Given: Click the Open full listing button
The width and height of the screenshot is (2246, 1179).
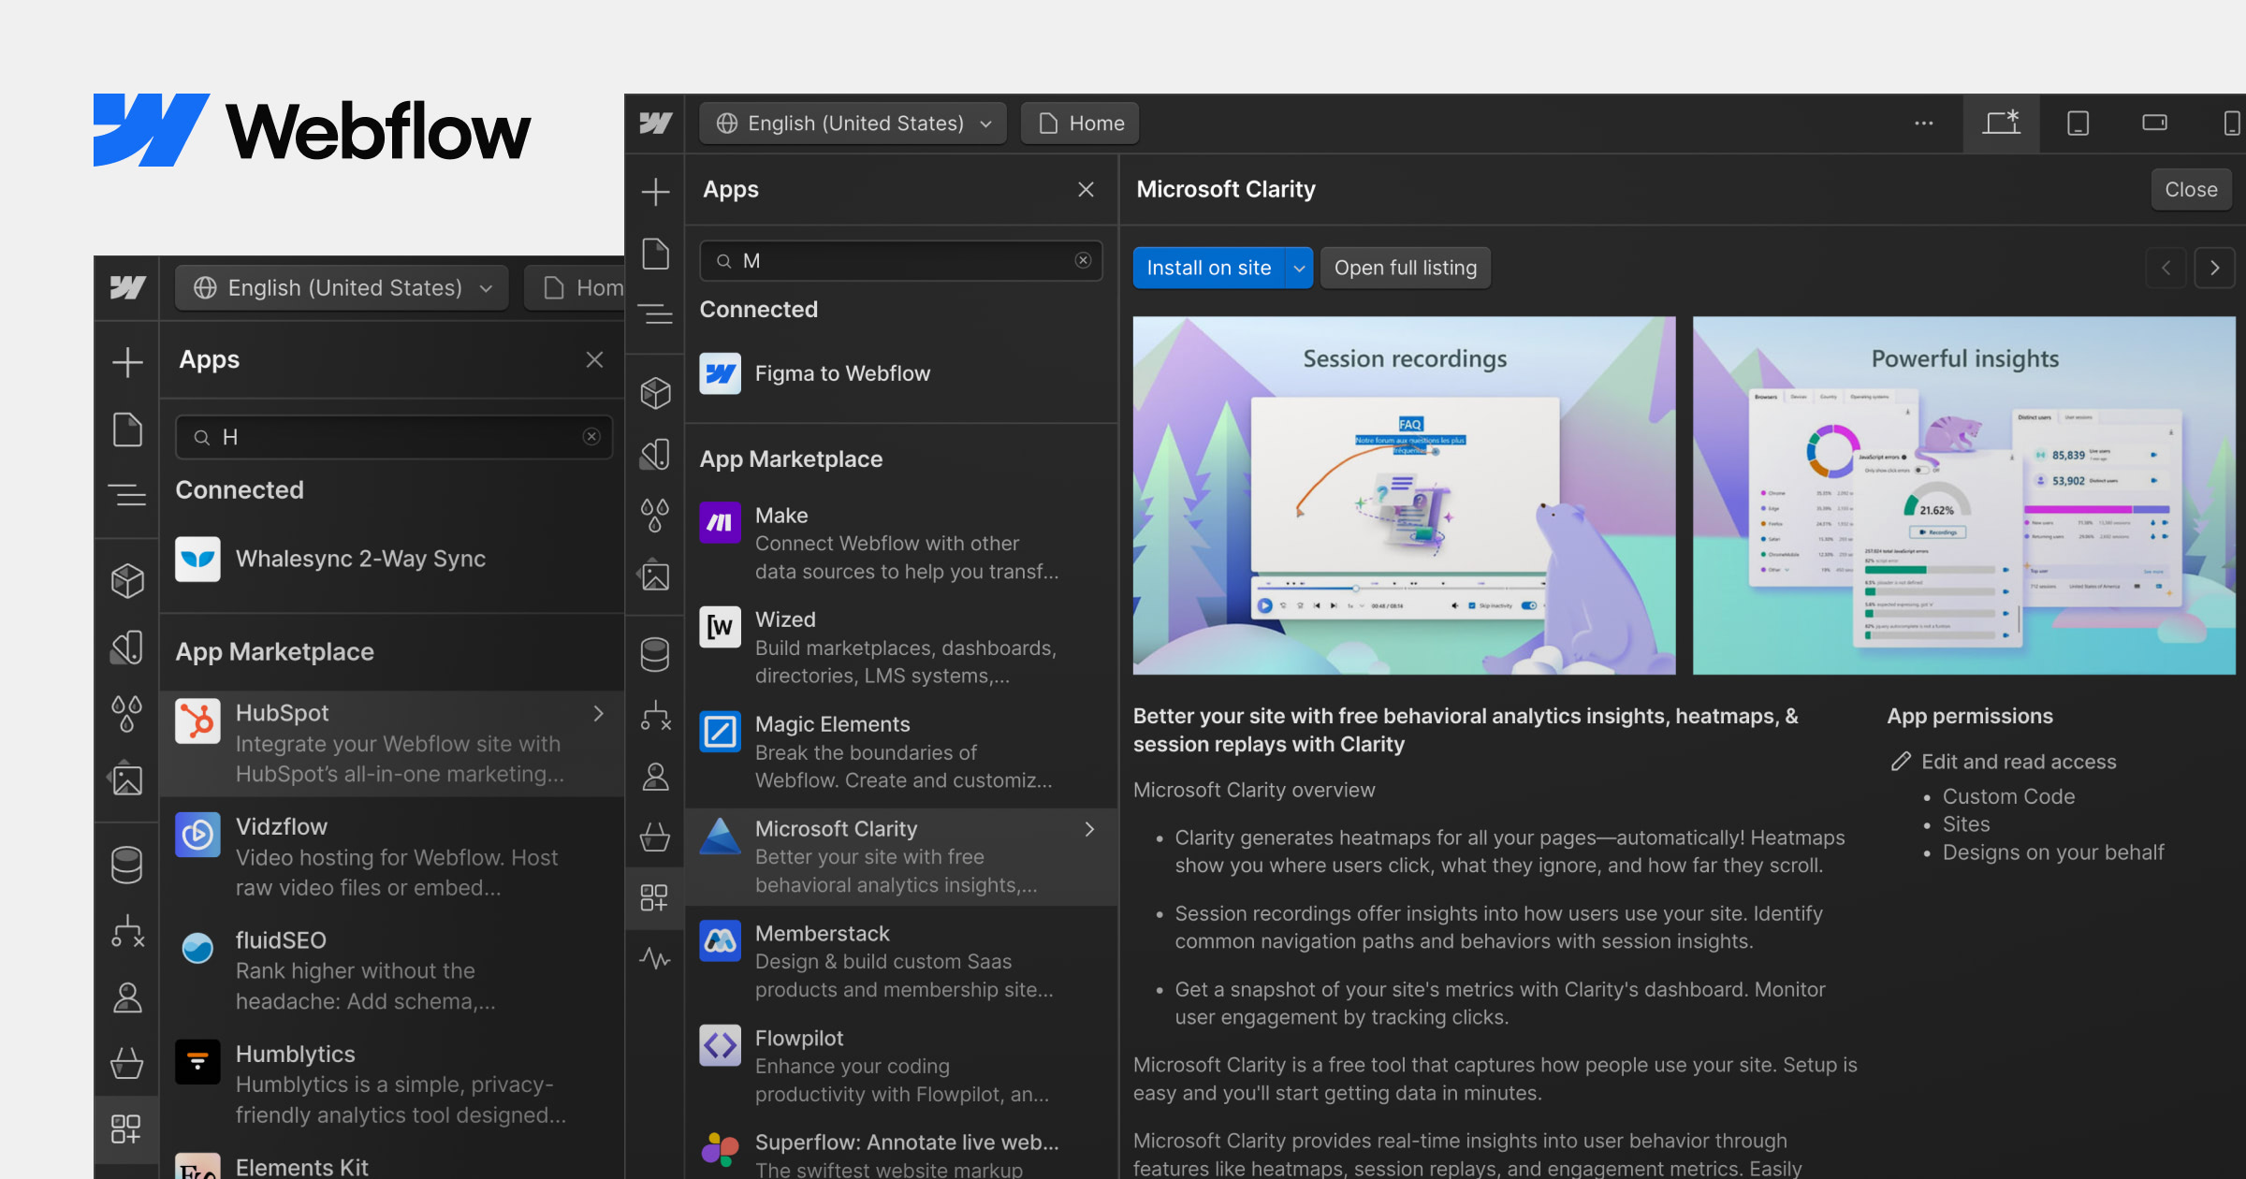Looking at the screenshot, I should tap(1405, 268).
